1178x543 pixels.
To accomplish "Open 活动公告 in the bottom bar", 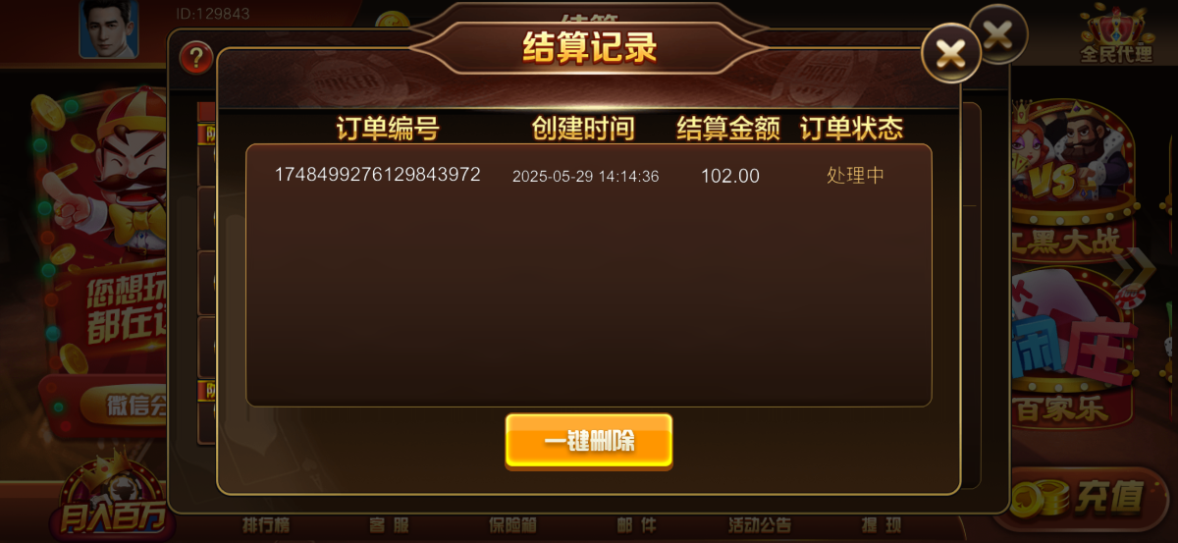I will point(760,525).
